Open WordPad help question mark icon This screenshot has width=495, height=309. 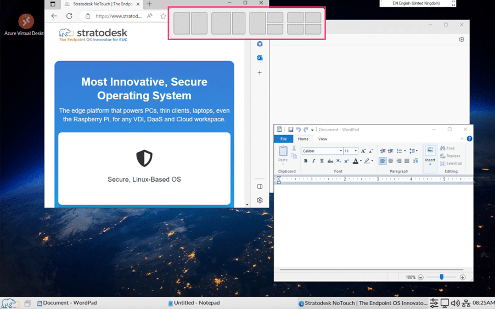coord(469,138)
